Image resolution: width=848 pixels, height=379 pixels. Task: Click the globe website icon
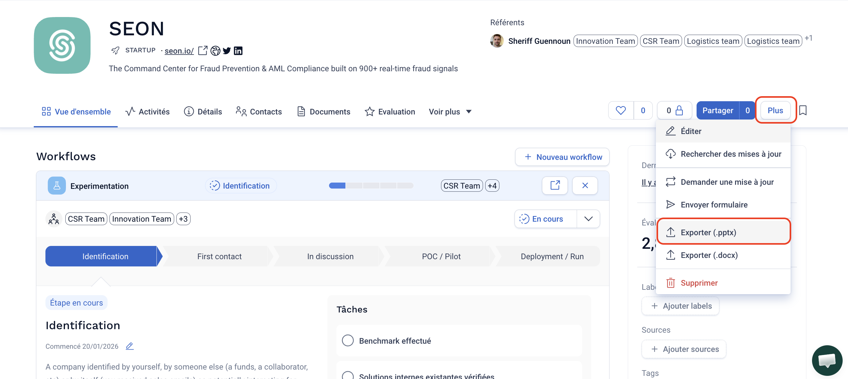click(x=215, y=51)
